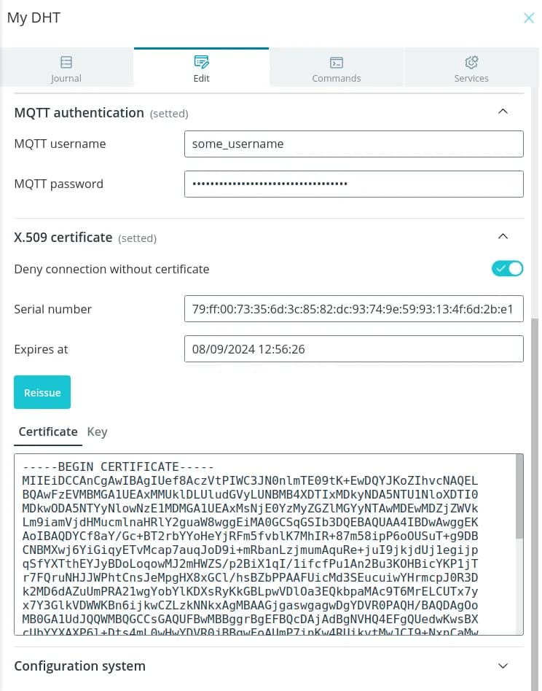Image resolution: width=542 pixels, height=691 pixels.
Task: Focus the MQTT password field
Action: [353, 184]
